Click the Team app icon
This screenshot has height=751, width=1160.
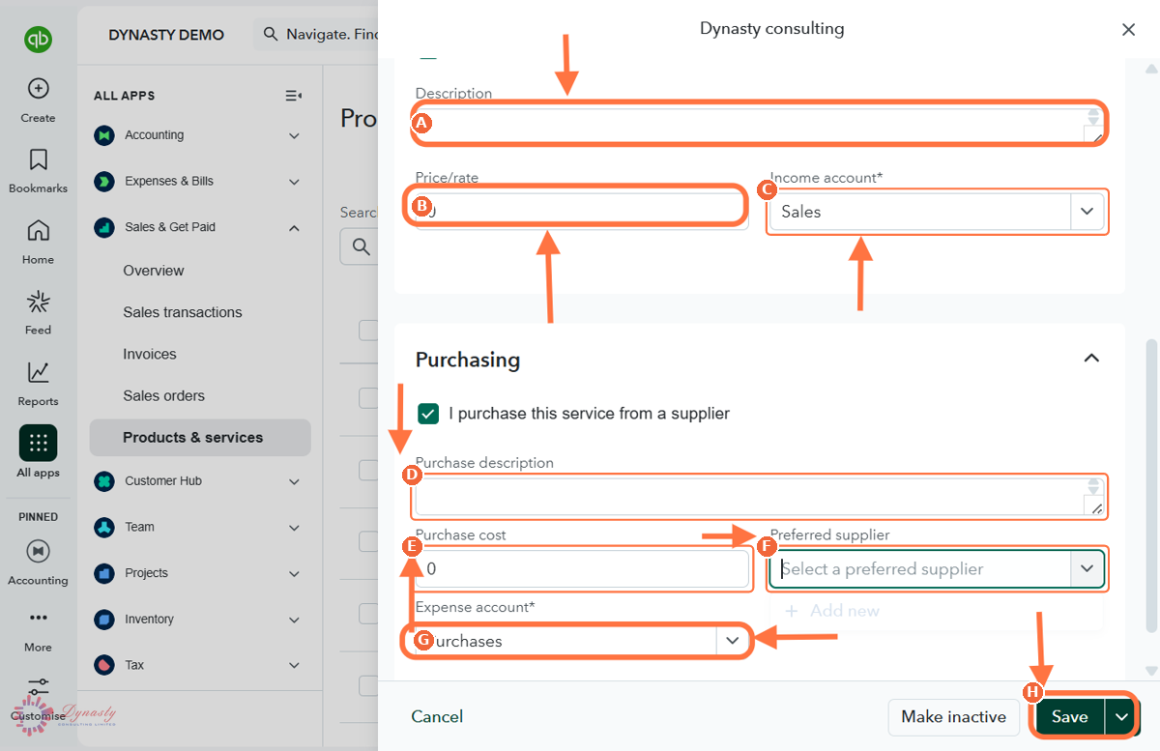click(x=104, y=527)
